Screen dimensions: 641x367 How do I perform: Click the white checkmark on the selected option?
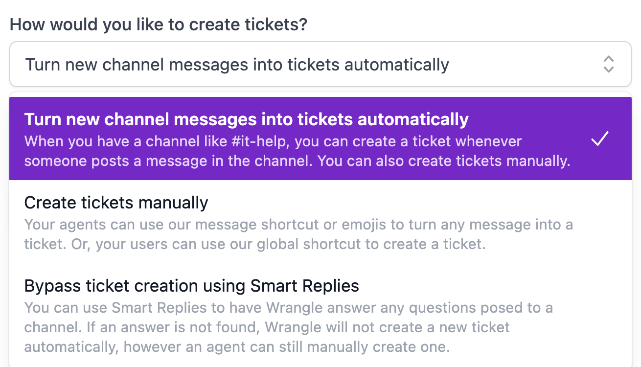pyautogui.click(x=599, y=139)
